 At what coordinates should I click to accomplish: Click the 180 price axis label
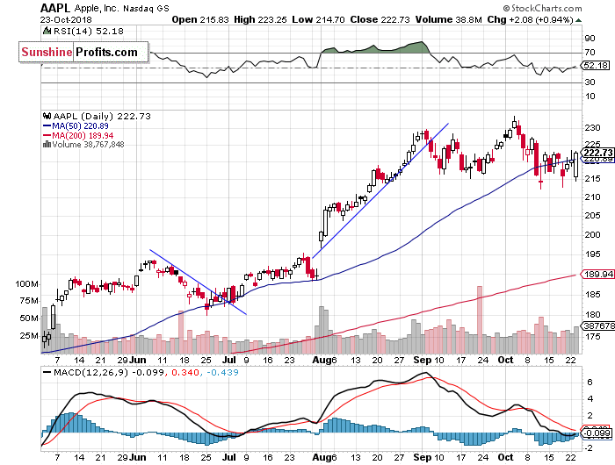pyautogui.click(x=592, y=315)
